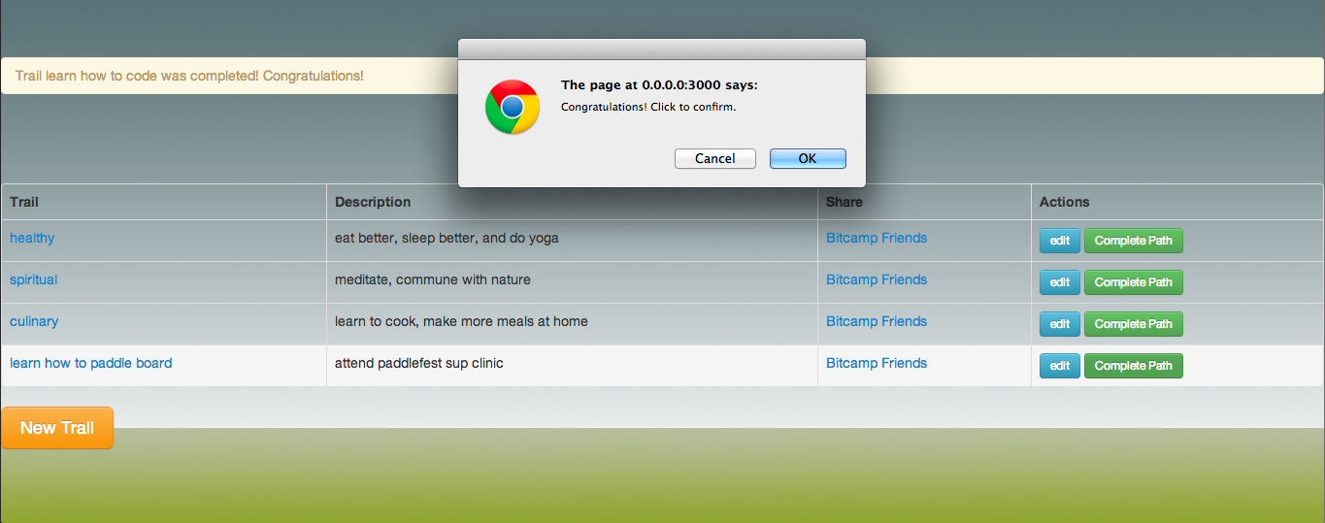
Task: Complete Path for the spiritual trail
Action: click(1133, 282)
